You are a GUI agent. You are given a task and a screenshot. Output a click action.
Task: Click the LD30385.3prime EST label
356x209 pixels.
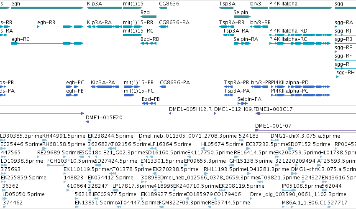21,136
